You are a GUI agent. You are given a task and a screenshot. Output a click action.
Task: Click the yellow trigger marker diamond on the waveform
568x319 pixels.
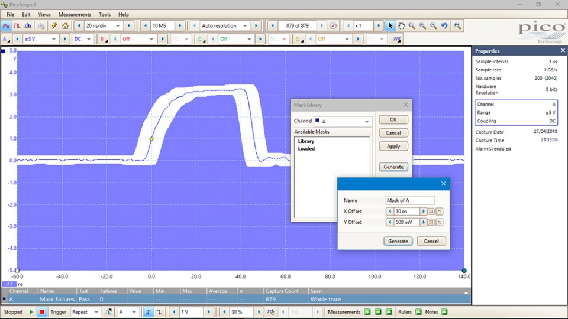(x=151, y=139)
